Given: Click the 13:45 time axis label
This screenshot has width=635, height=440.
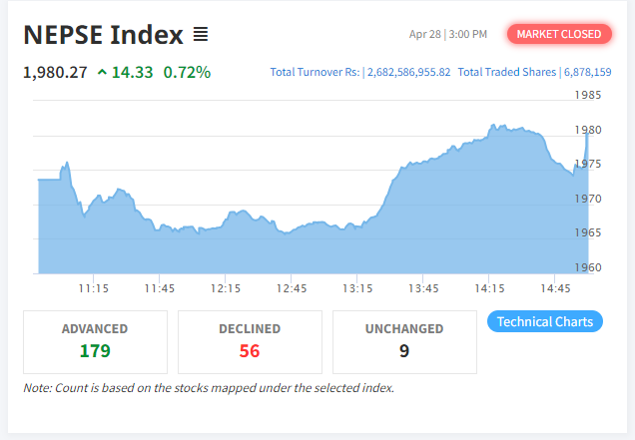Looking at the screenshot, I should pyautogui.click(x=423, y=288).
